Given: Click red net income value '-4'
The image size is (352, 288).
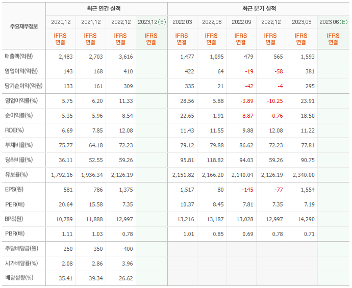Looking at the screenshot, I should [280, 86].
